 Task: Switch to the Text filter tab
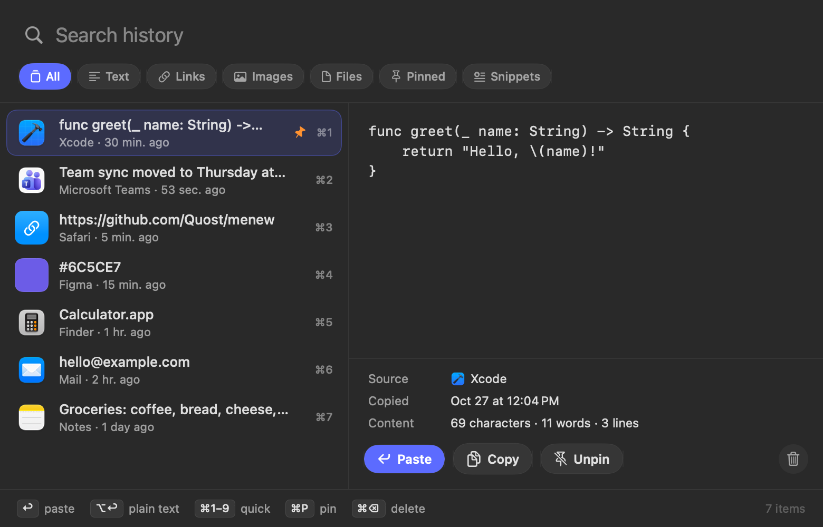click(x=109, y=76)
